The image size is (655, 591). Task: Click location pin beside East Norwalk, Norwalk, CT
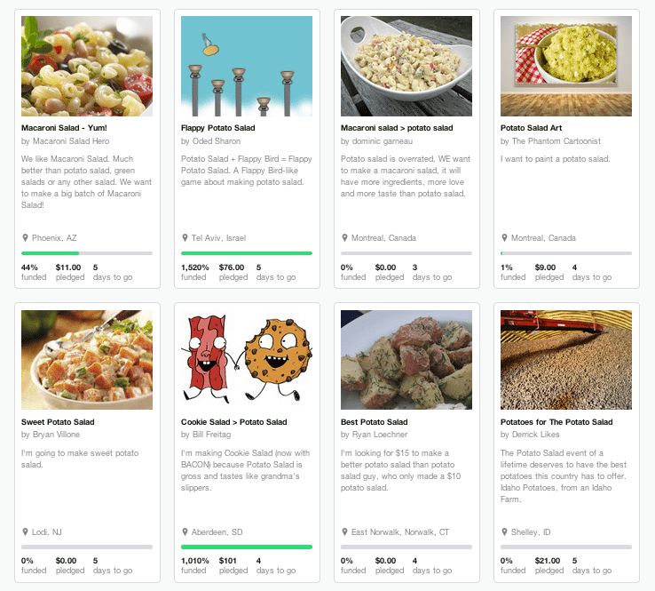(x=344, y=532)
